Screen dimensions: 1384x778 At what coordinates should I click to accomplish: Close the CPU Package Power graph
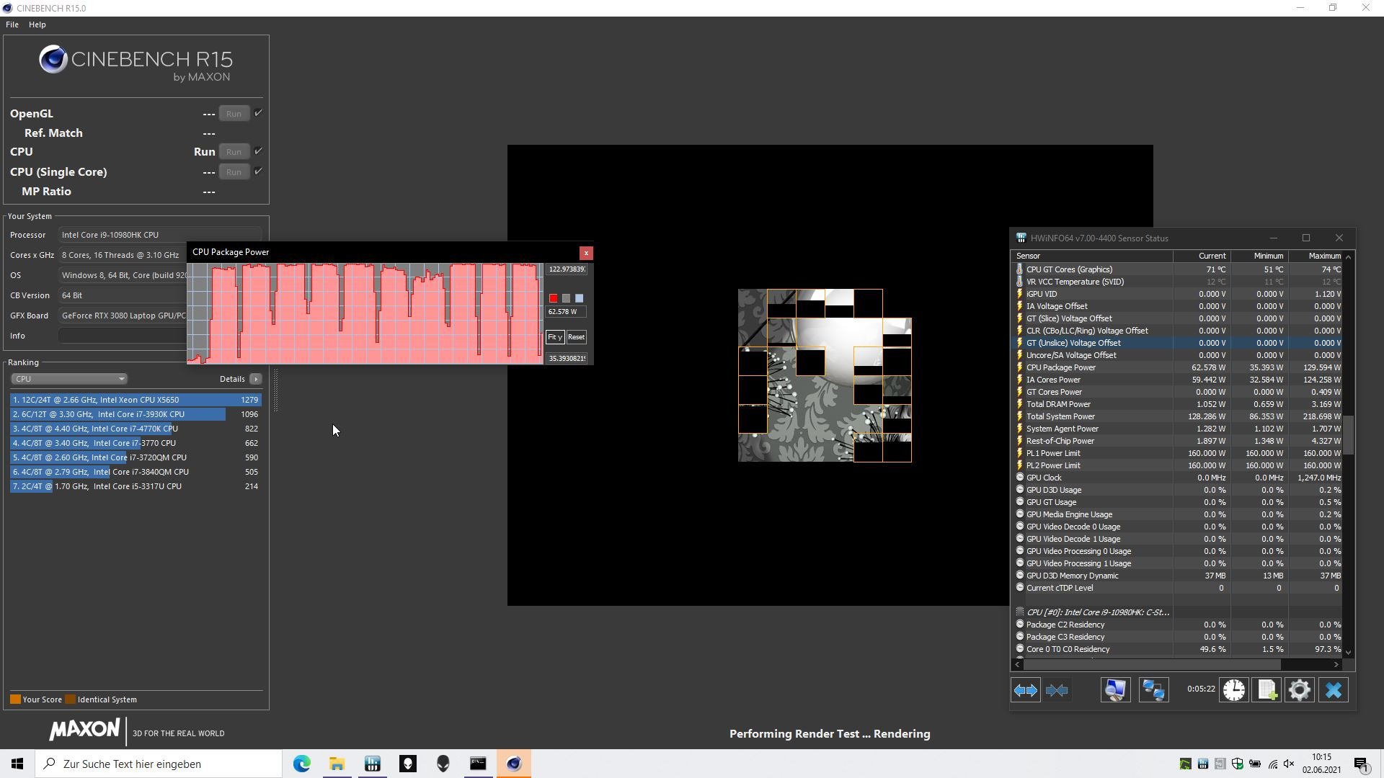(586, 253)
